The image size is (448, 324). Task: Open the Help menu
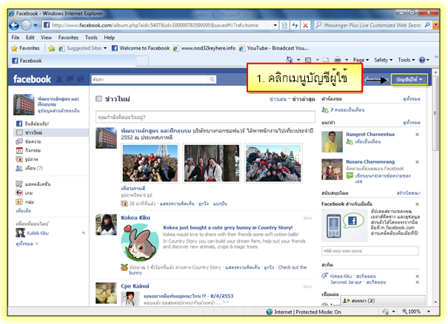[109, 38]
